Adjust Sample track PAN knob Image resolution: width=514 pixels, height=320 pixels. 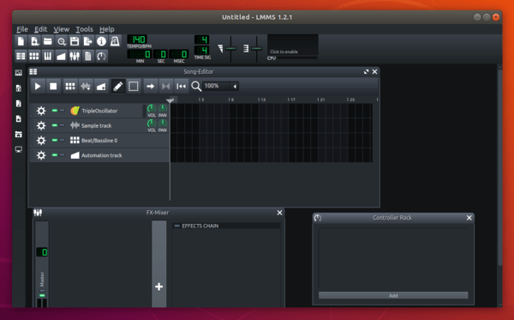coord(163,124)
